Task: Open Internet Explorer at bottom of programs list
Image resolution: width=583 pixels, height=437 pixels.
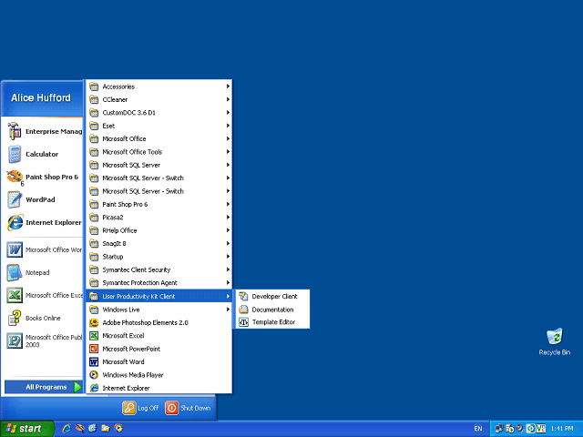Action: pos(159,388)
